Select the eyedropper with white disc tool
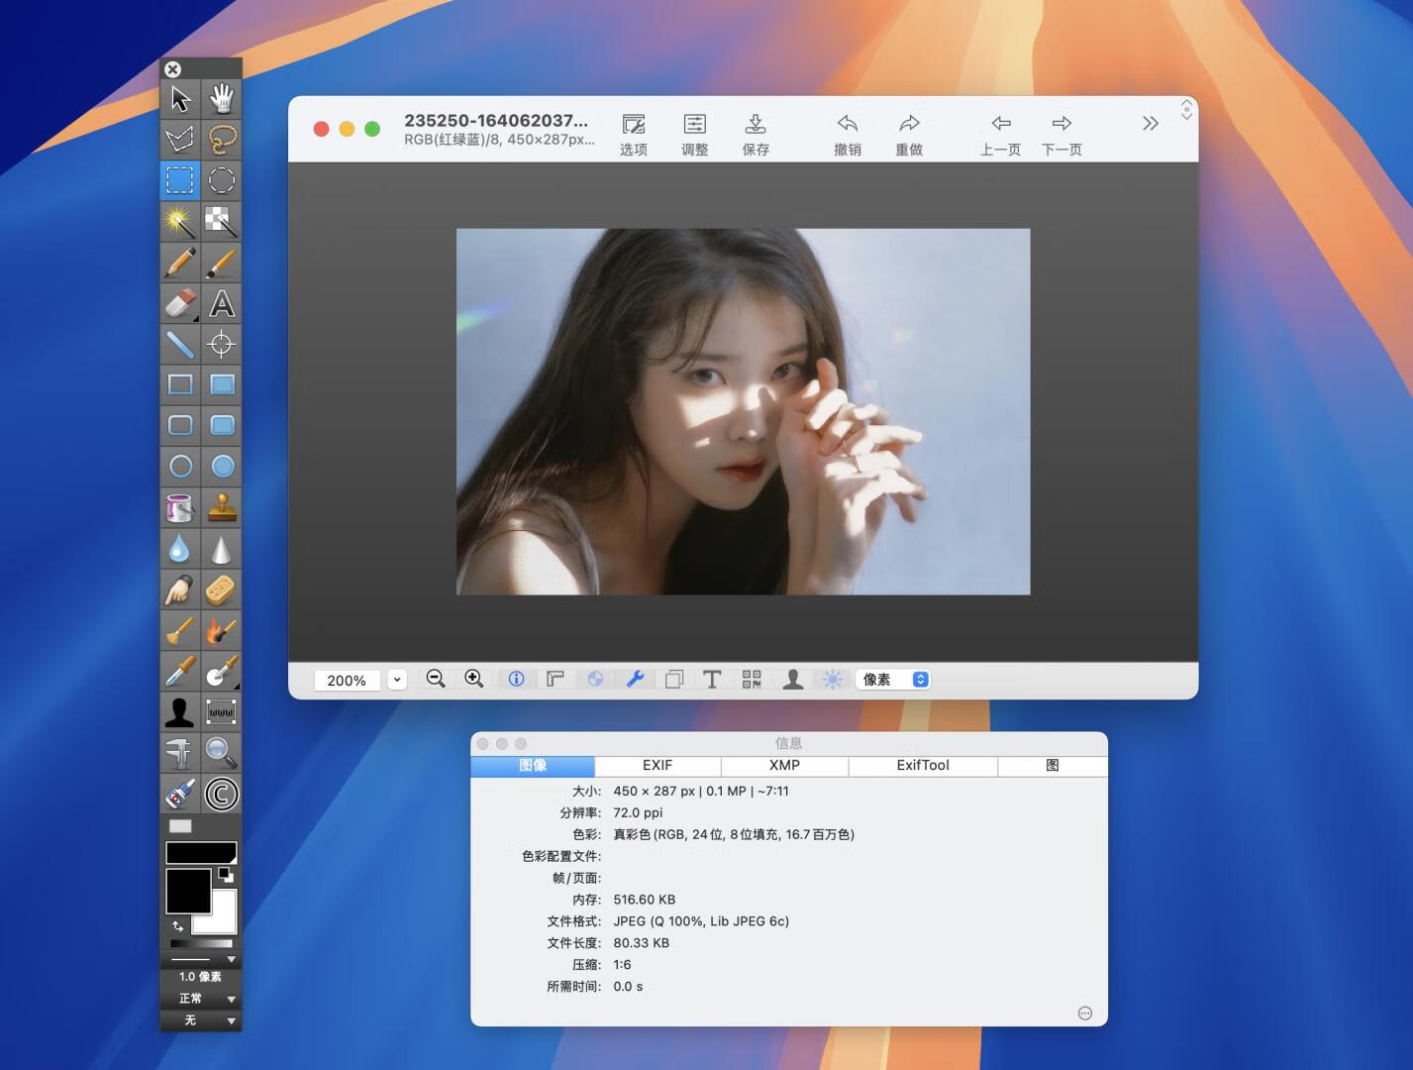Image resolution: width=1413 pixels, height=1070 pixels. 222,672
